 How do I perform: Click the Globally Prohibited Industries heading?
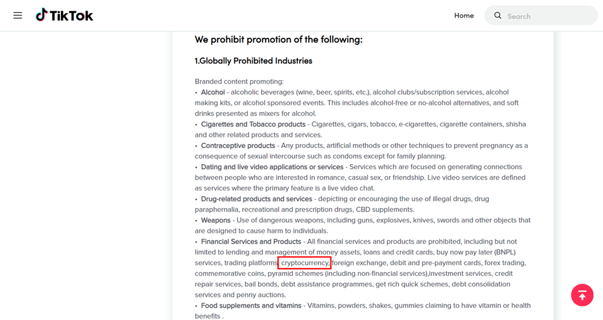[253, 61]
